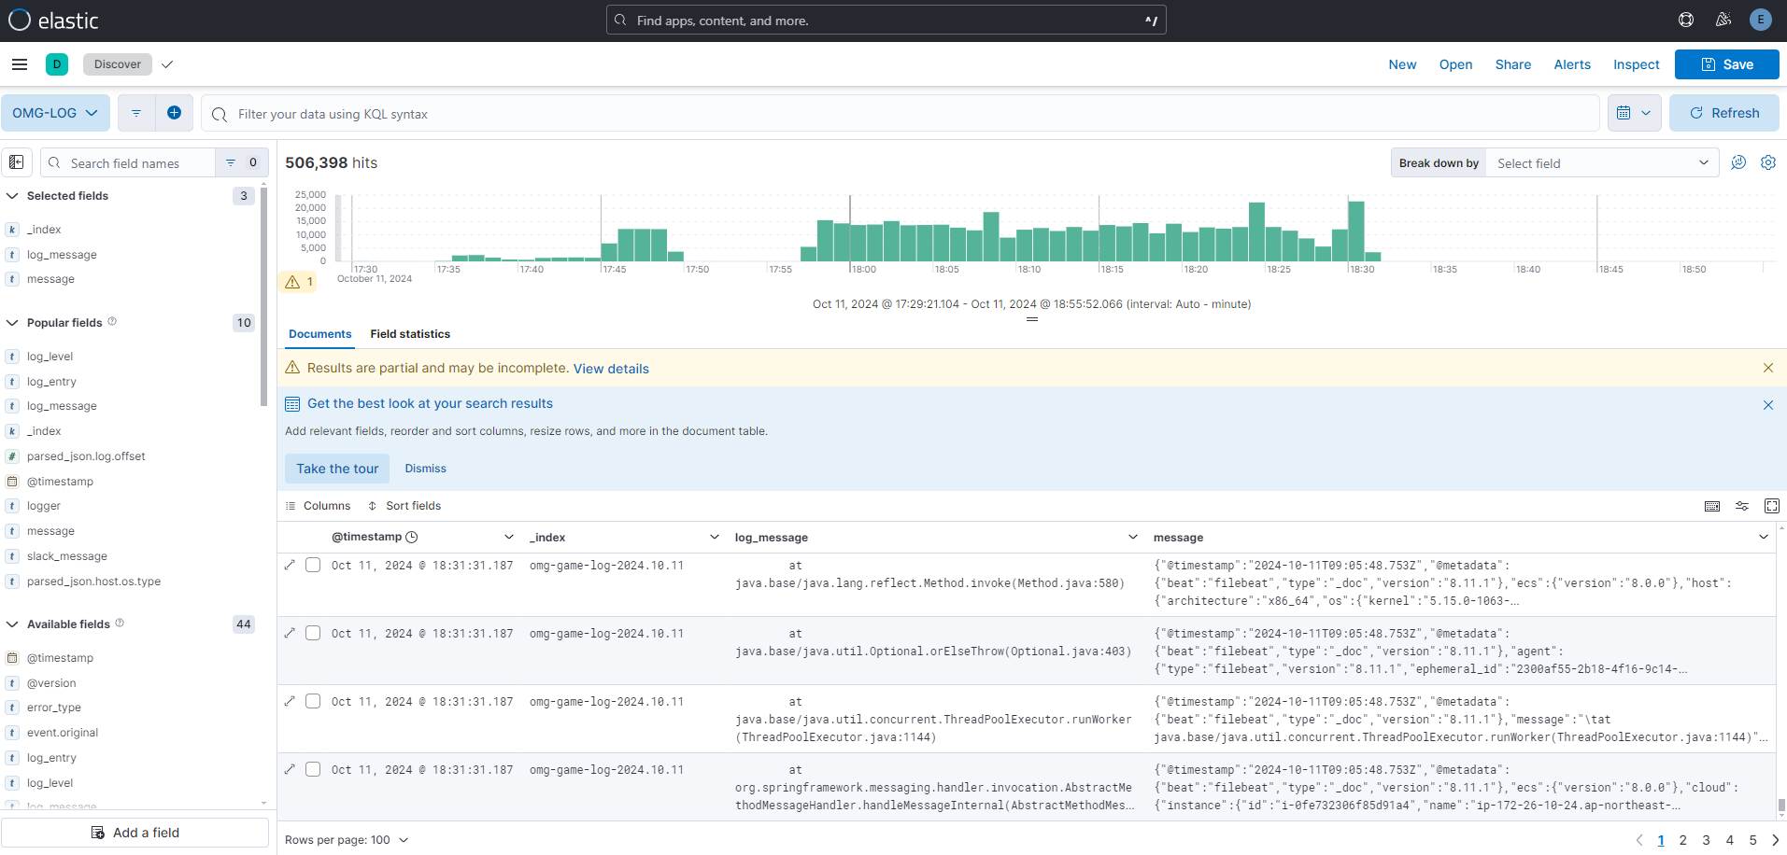Open the Inspect menu item
The height and width of the screenshot is (855, 1787).
click(x=1636, y=64)
